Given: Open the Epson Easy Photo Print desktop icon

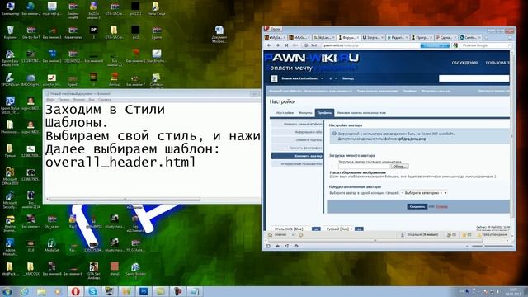Looking at the screenshot, I should click(10, 57).
